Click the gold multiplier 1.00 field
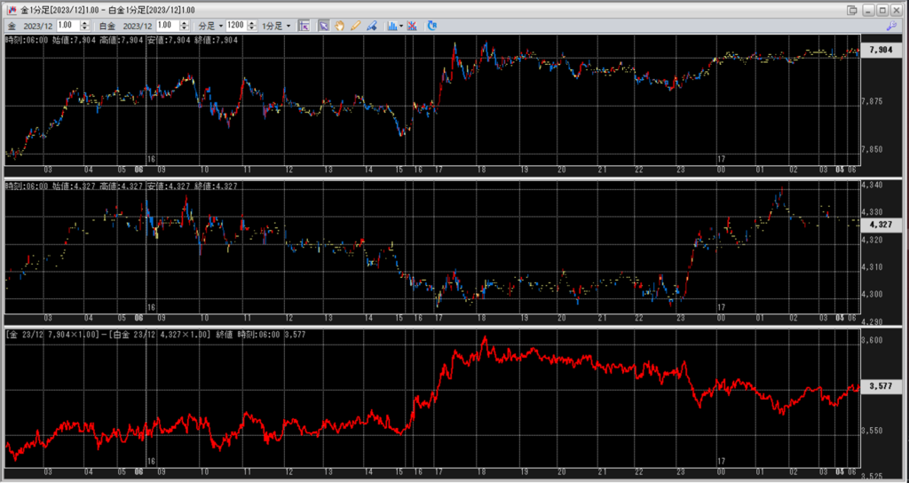 [x=67, y=26]
